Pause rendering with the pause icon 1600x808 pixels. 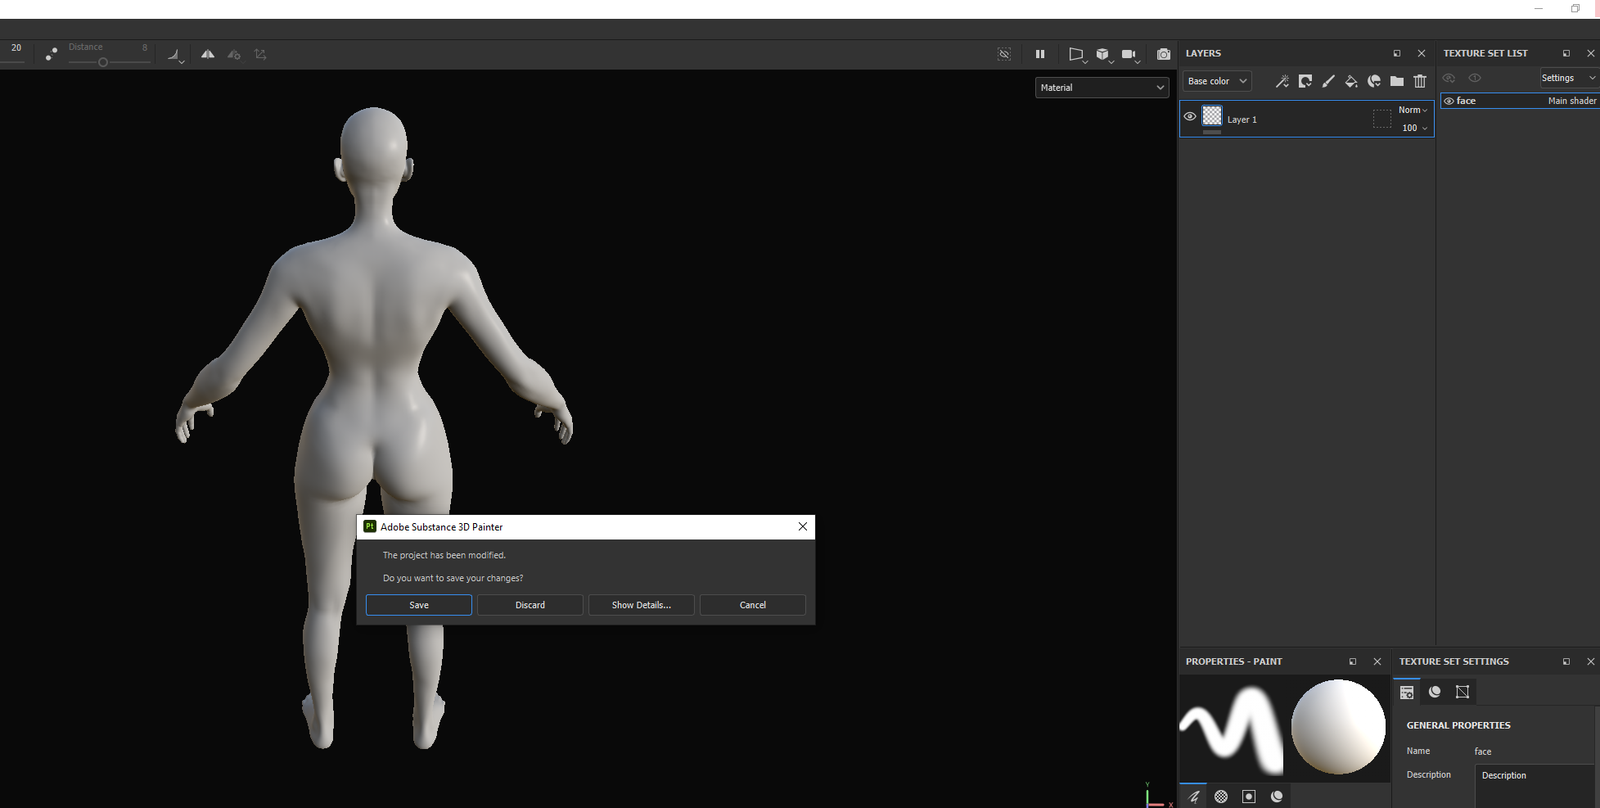click(1040, 54)
